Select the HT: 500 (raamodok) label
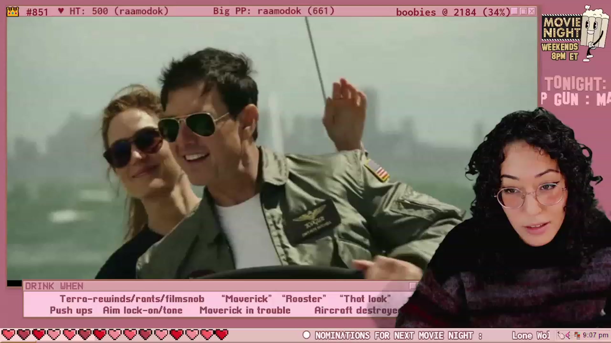 click(x=119, y=11)
